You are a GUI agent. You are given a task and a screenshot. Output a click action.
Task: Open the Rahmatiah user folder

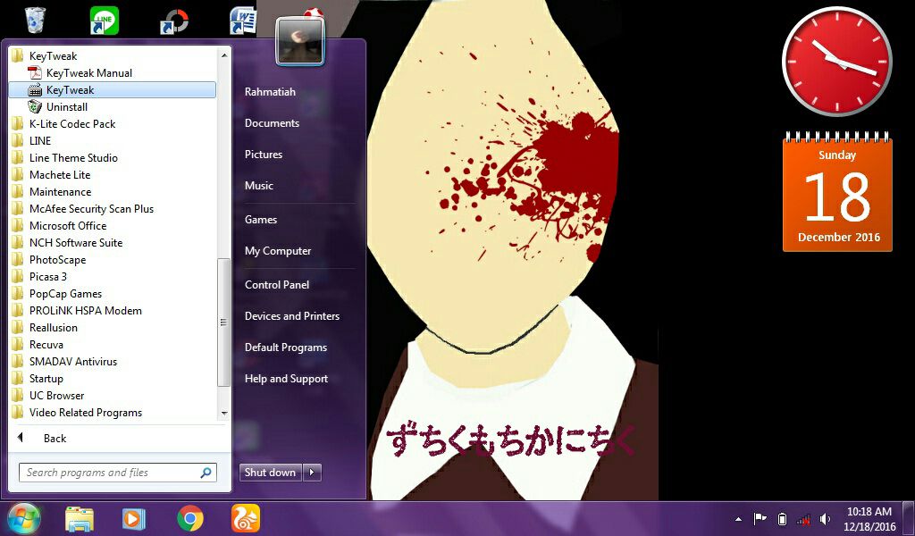point(270,92)
